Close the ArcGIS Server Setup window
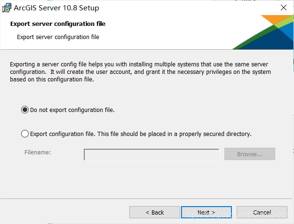Image resolution: width=294 pixels, height=224 pixels. point(284,8)
